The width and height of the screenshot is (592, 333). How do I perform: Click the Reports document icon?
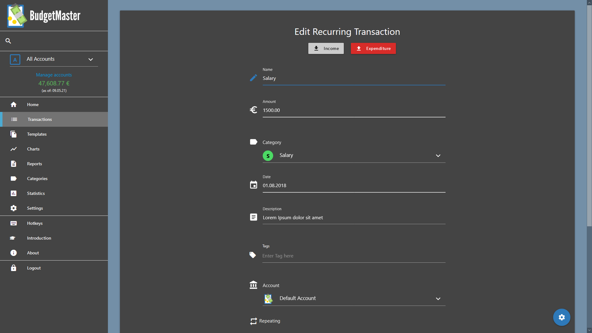[x=14, y=164]
